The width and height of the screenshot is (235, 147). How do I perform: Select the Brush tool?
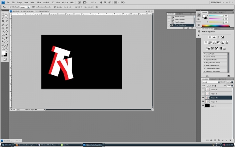pos(6,25)
